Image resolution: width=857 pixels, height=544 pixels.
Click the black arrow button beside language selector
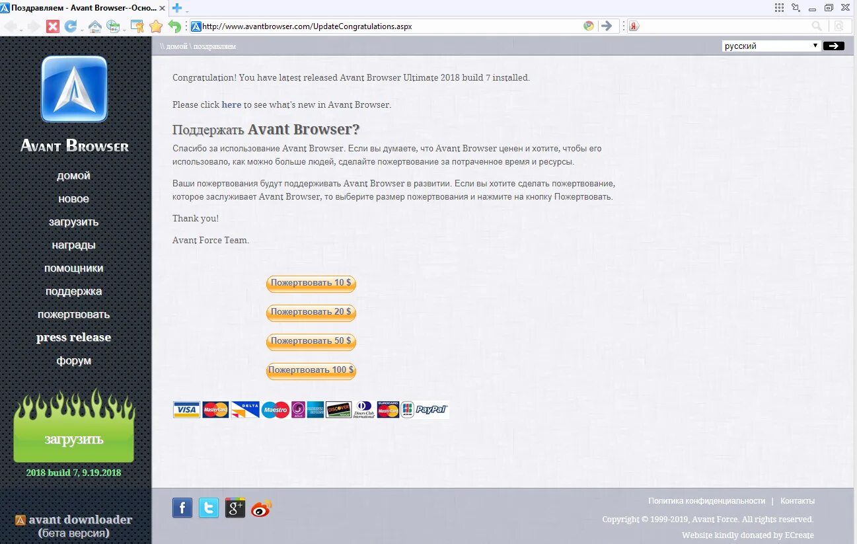(x=834, y=46)
